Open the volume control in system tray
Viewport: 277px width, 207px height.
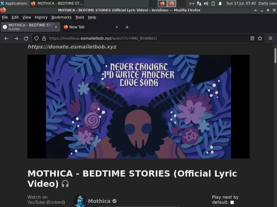(206, 3)
